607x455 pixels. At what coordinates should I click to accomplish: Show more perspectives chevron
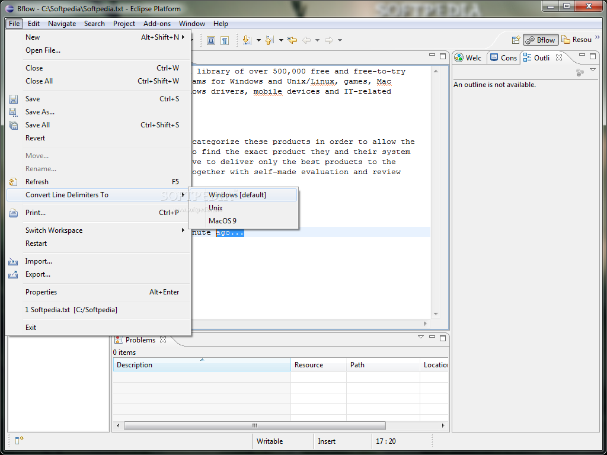tap(598, 38)
